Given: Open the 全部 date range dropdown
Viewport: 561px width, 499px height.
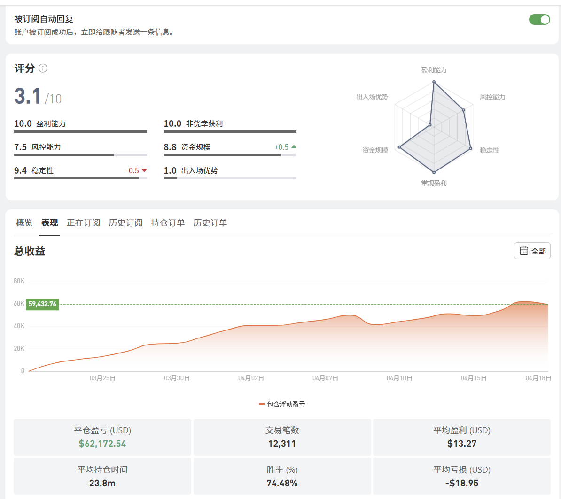Looking at the screenshot, I should click(x=532, y=251).
